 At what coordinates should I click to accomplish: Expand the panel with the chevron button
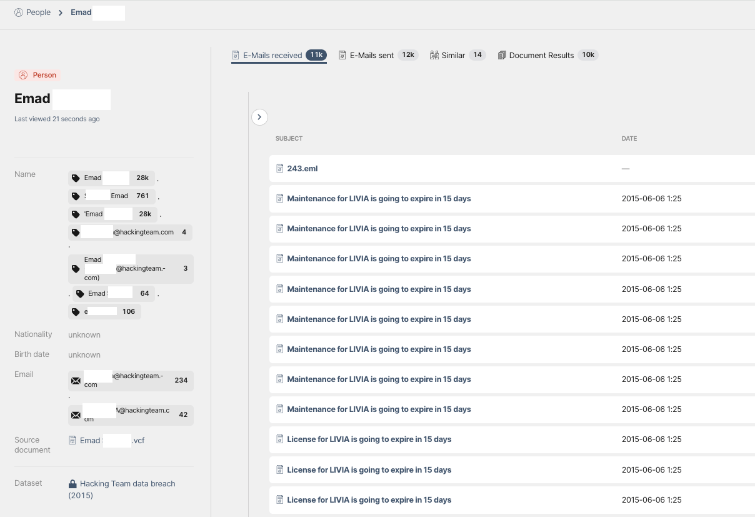coord(259,117)
